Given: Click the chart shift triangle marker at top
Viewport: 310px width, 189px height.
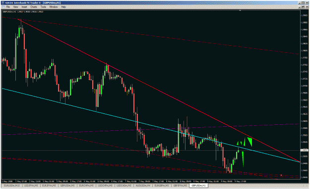Looking at the screenshot, I should pyautogui.click(x=240, y=10).
